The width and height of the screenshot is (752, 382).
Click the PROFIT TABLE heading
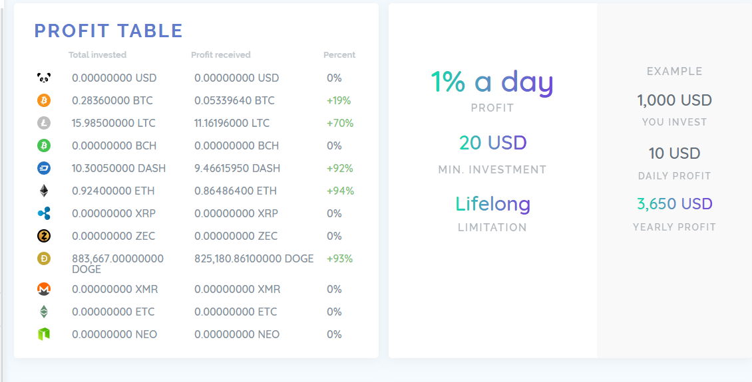coord(108,31)
